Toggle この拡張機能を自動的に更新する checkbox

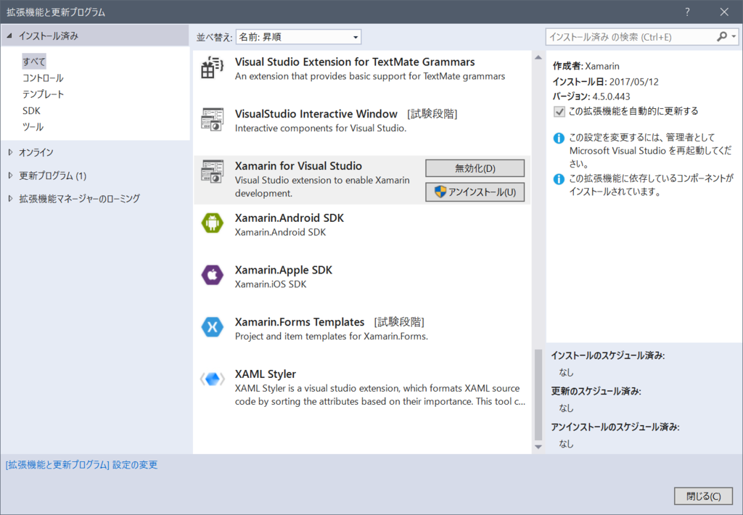[559, 112]
